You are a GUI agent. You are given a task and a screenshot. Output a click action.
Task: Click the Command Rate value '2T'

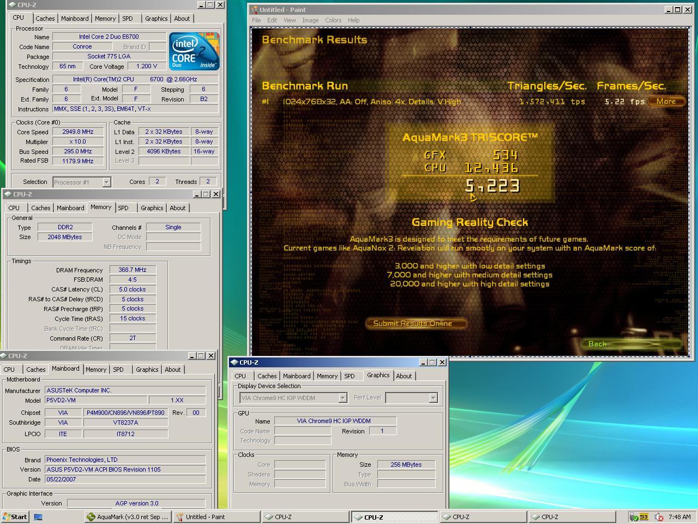pyautogui.click(x=133, y=338)
